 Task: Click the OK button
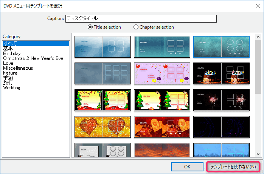(187, 166)
